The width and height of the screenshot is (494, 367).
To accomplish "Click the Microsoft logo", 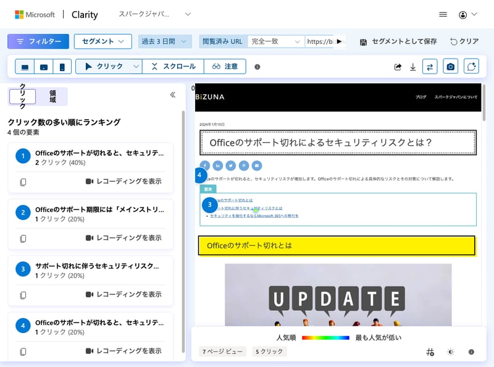I will [35, 14].
